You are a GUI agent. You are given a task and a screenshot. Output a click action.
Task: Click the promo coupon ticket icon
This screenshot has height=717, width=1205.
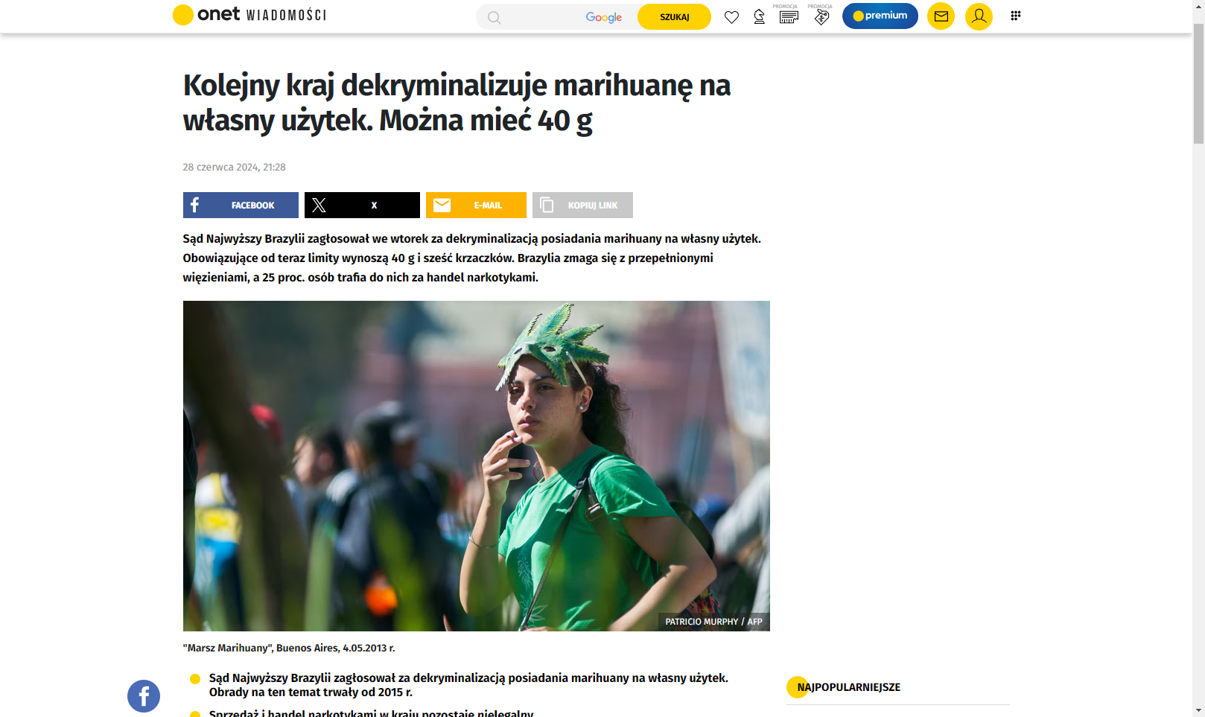coord(789,17)
